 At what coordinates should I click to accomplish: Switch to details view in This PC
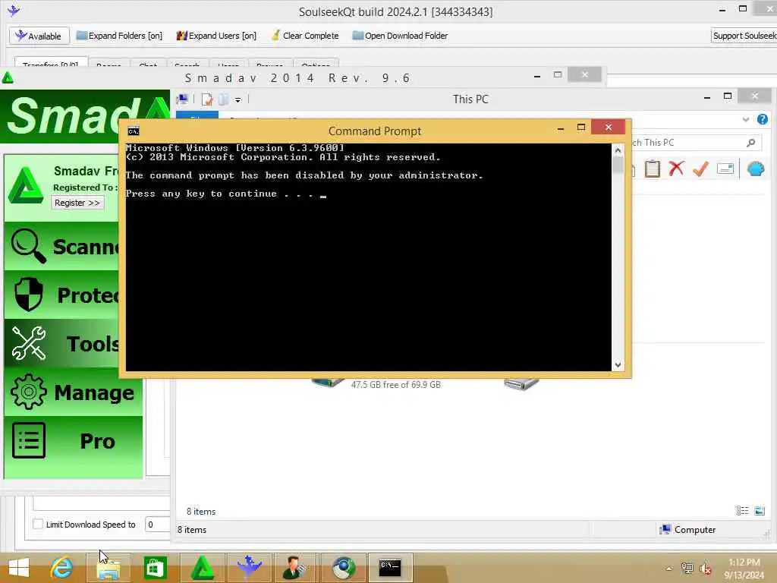tap(742, 511)
